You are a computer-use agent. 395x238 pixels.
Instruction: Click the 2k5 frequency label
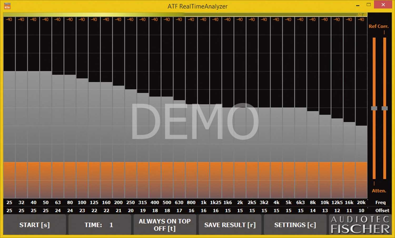click(252, 202)
